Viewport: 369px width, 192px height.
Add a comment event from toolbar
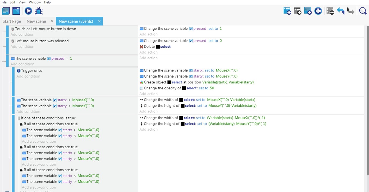pyautogui.click(x=308, y=11)
